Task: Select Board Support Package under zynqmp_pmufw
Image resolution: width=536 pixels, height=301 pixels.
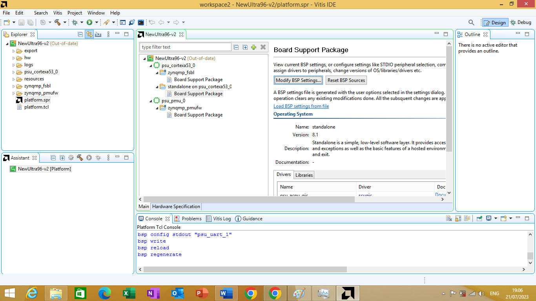Action: (x=198, y=115)
